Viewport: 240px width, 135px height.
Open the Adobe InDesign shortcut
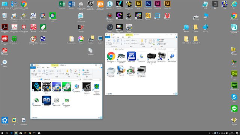(157, 4)
